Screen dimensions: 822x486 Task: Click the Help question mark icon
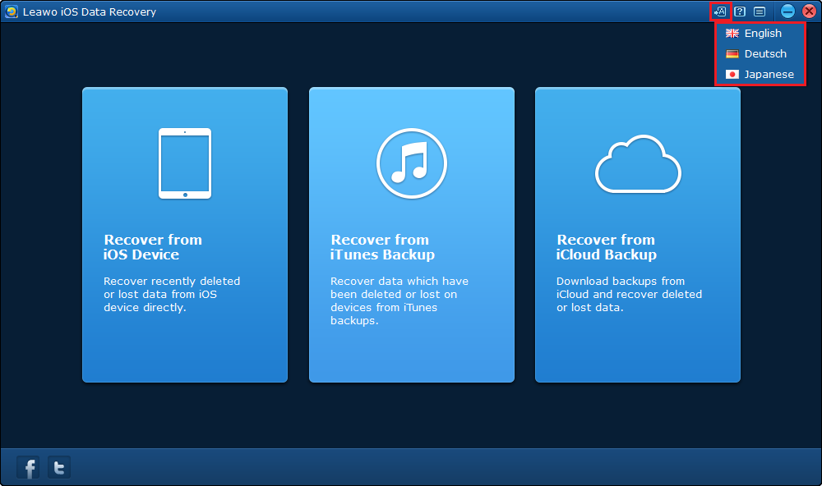coord(741,11)
